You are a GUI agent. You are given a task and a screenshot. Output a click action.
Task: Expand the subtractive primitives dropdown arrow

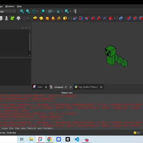(115, 18)
